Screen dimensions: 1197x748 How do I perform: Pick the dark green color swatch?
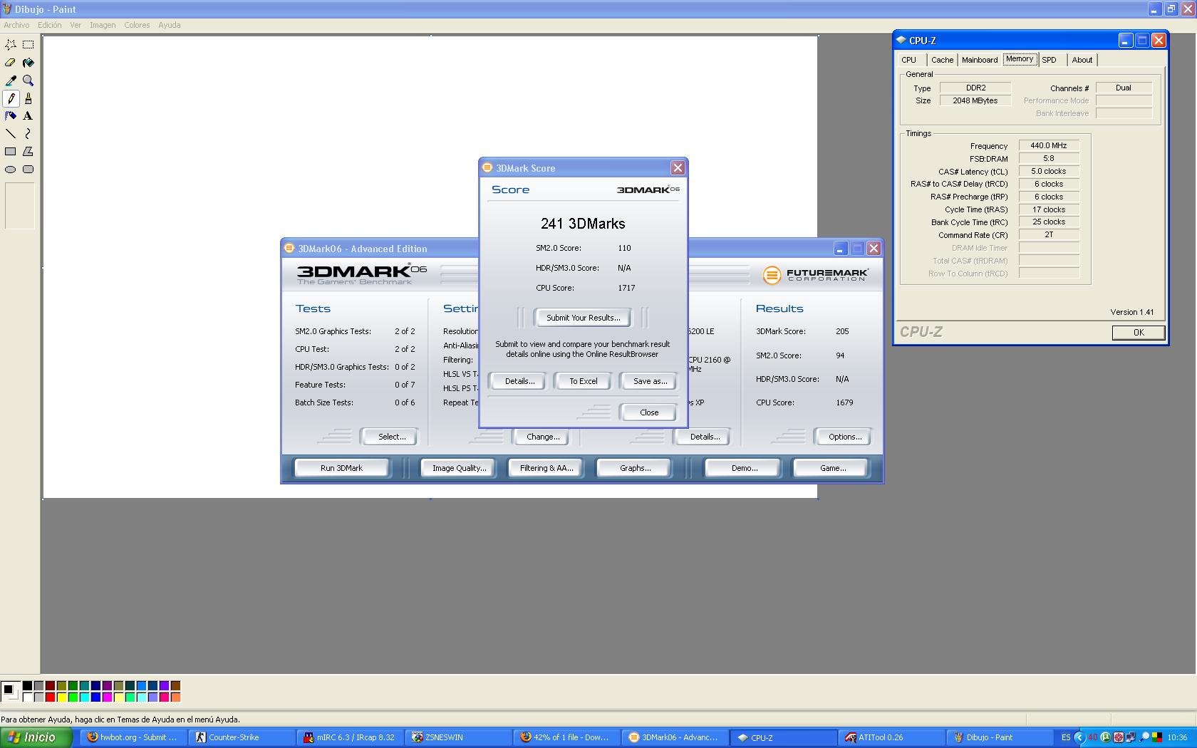(73, 685)
